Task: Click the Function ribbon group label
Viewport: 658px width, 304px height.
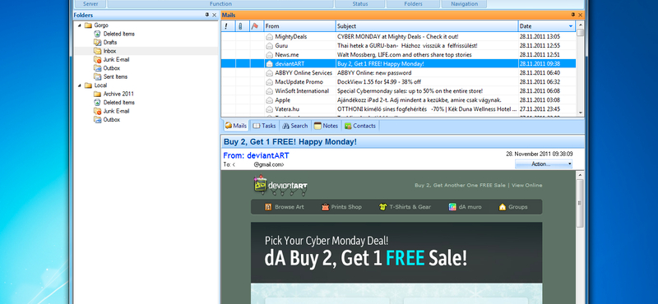Action: tap(220, 4)
